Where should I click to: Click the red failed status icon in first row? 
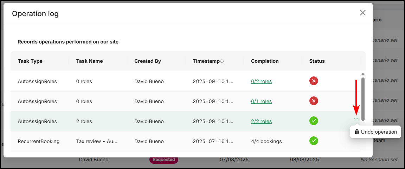coord(314,81)
